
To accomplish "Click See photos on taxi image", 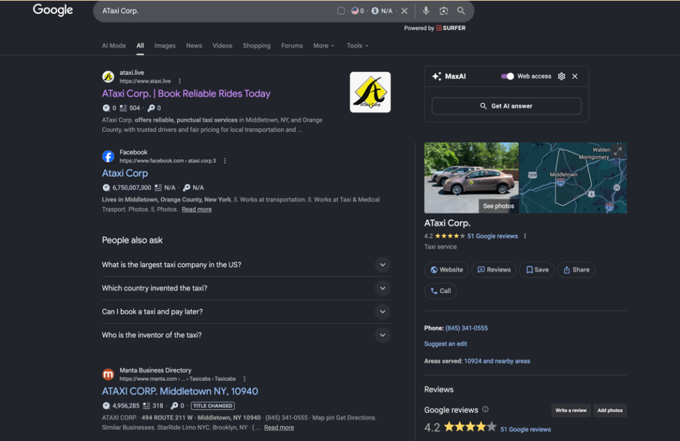I will click(498, 206).
